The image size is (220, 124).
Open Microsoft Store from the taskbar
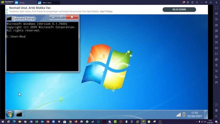coord(65,122)
